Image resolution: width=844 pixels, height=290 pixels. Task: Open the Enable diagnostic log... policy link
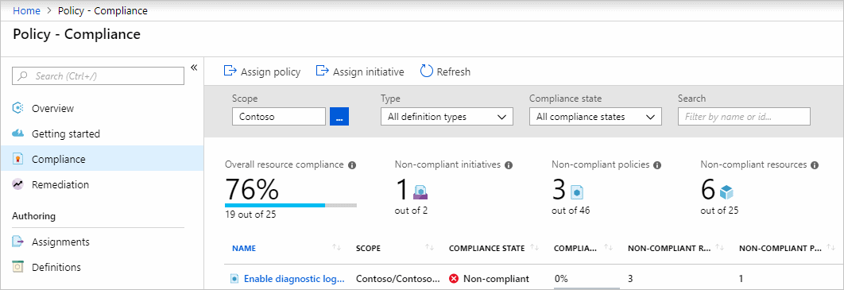294,279
